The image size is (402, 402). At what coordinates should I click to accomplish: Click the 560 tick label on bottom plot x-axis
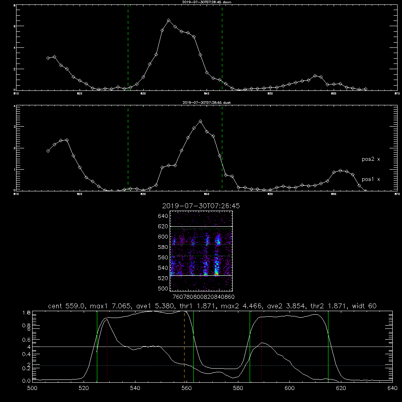pos(187,388)
